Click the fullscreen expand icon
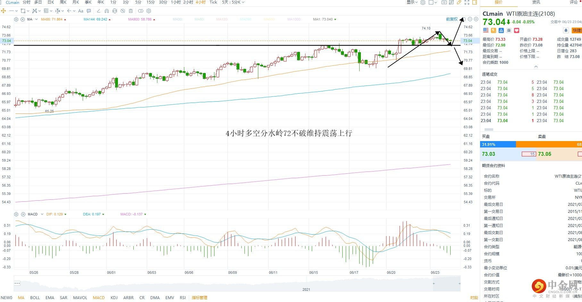The width and height of the screenshot is (582, 302). pyautogui.click(x=467, y=2)
